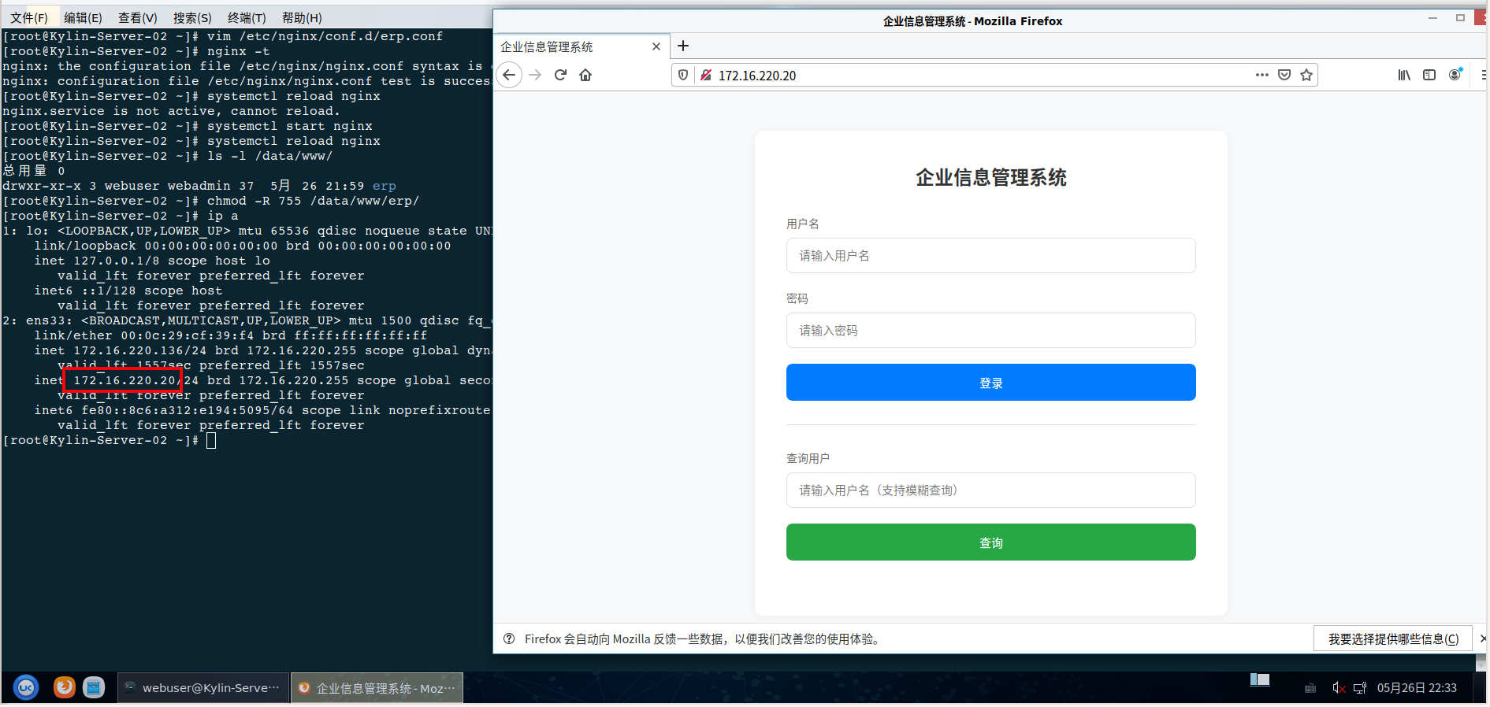This screenshot has height=707, width=1490.
Task: Open Firefox library icon
Action: point(1404,75)
